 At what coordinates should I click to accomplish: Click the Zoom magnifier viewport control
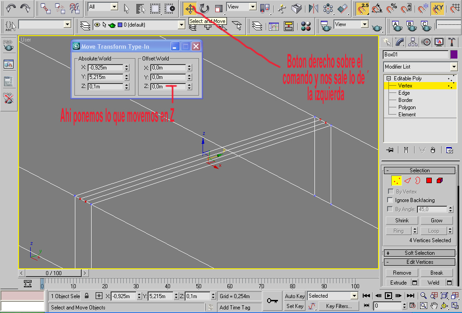coord(423,295)
